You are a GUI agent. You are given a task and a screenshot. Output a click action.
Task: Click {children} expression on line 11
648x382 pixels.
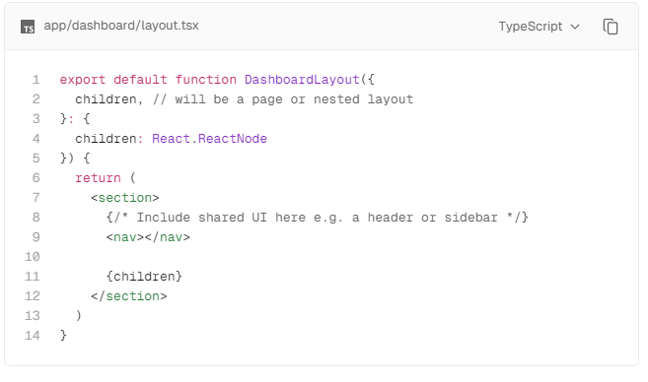[x=144, y=276]
